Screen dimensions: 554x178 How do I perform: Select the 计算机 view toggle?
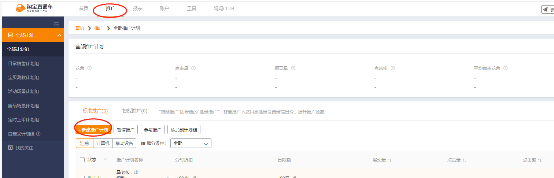(x=103, y=143)
